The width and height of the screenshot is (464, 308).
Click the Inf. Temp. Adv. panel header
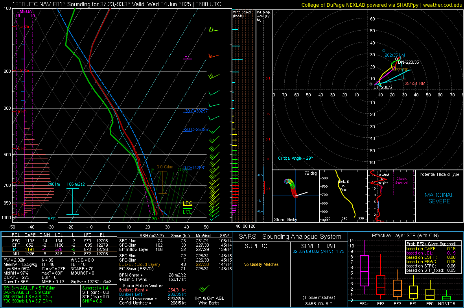point(263,16)
